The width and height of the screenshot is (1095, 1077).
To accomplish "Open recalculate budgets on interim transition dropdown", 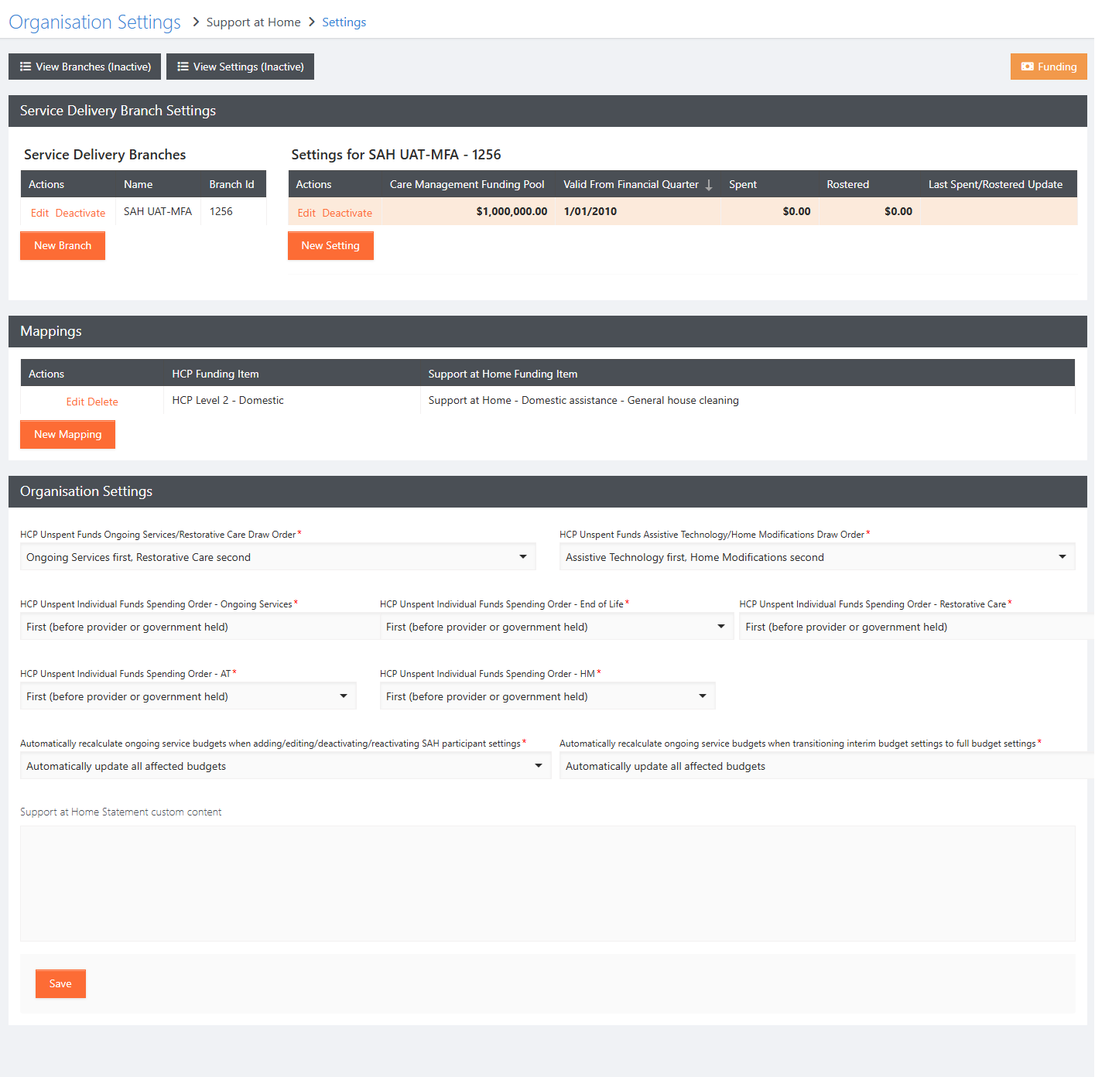I will tap(826, 766).
